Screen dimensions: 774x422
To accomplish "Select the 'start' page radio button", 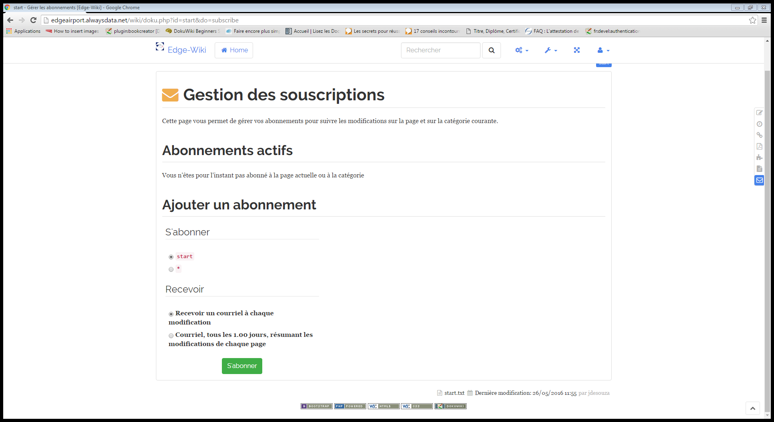I will point(171,257).
